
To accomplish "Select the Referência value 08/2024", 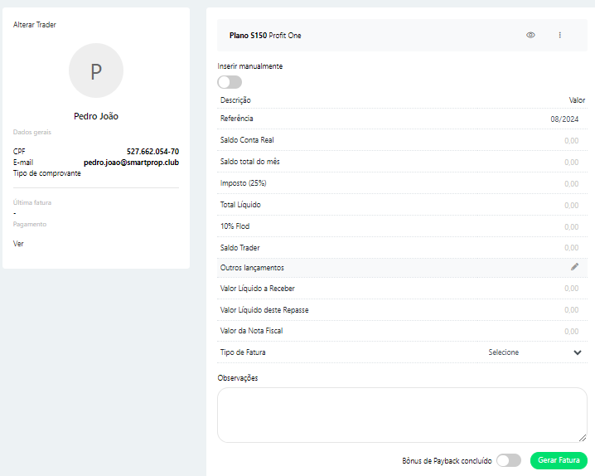I will tap(564, 119).
